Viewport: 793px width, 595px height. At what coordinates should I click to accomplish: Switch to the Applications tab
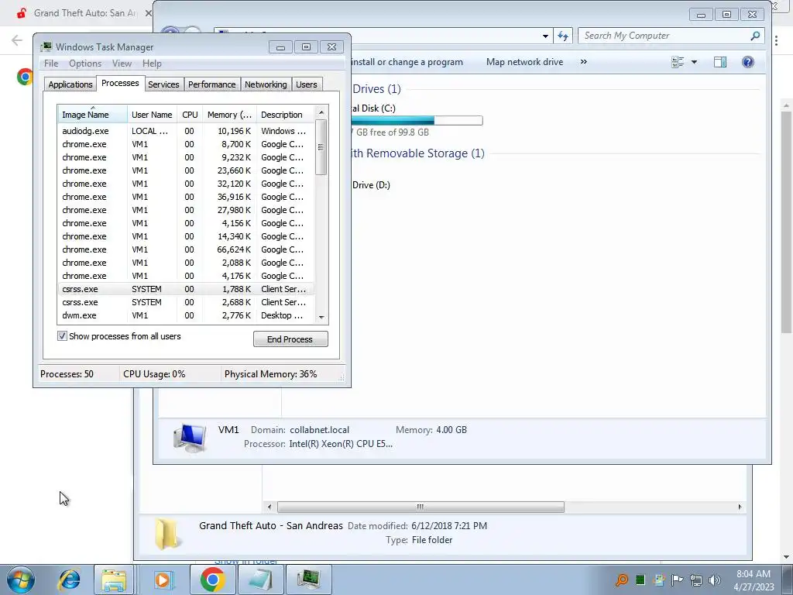click(70, 84)
